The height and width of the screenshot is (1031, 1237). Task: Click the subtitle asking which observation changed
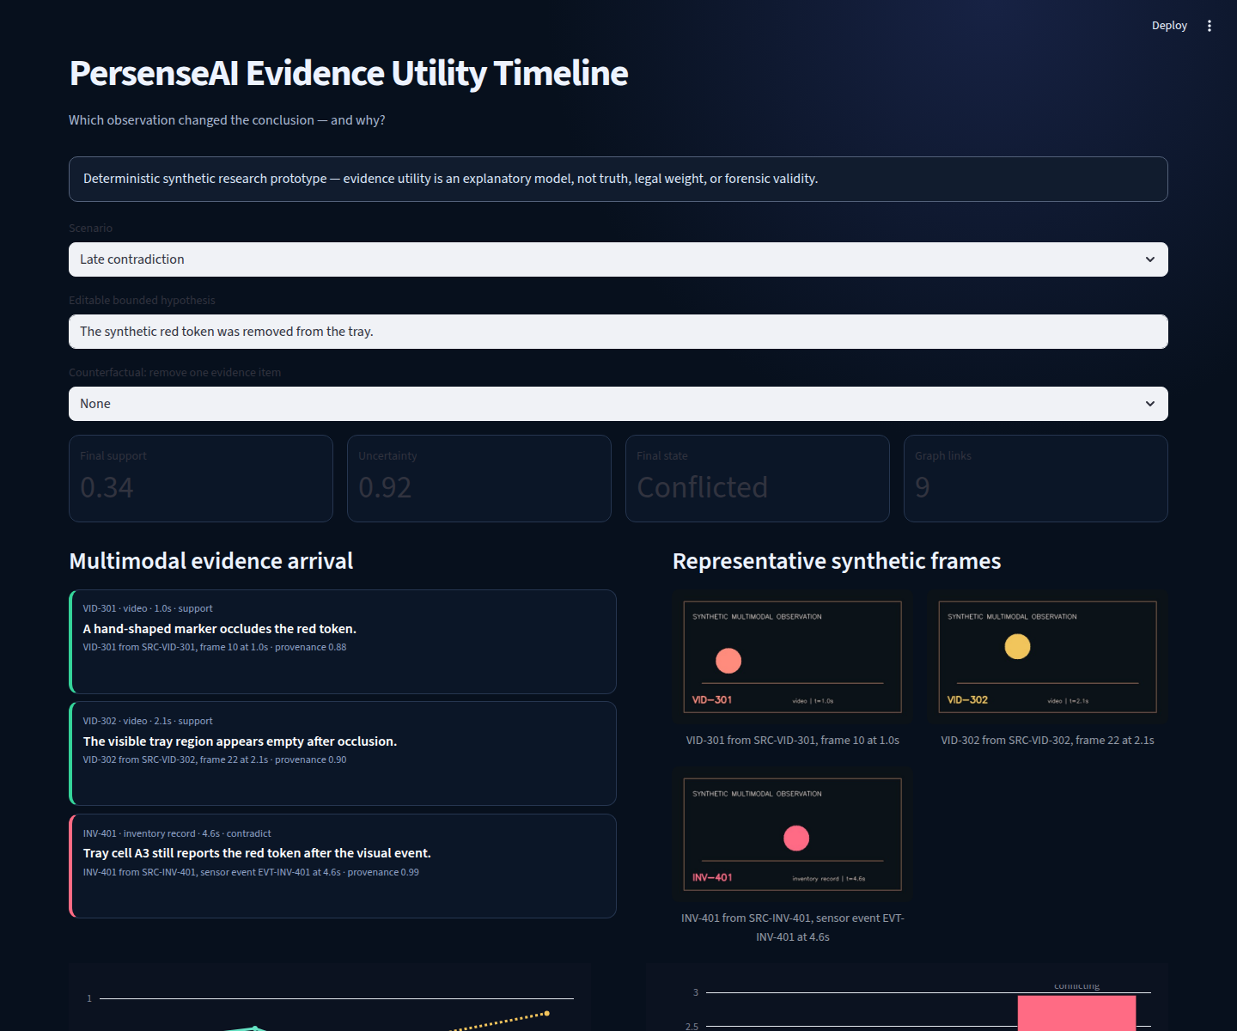point(227,120)
